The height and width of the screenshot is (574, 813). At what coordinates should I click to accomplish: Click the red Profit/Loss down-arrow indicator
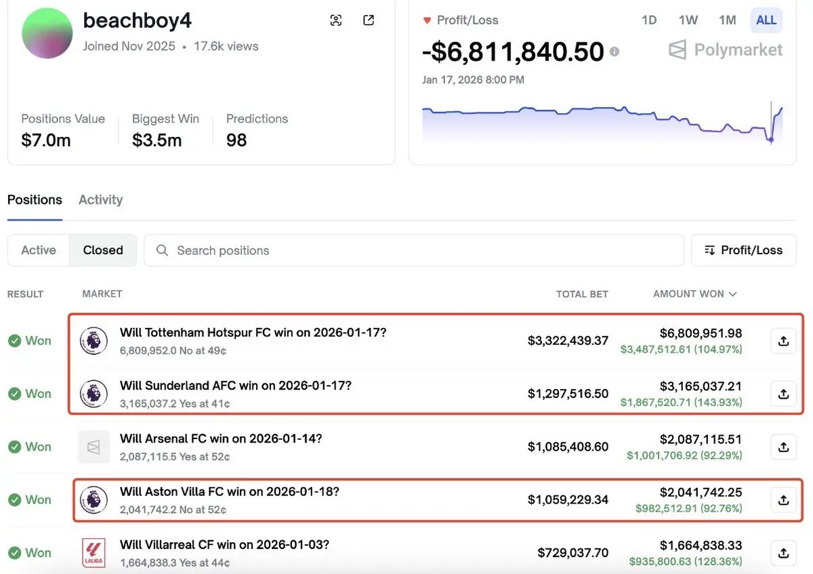[427, 20]
